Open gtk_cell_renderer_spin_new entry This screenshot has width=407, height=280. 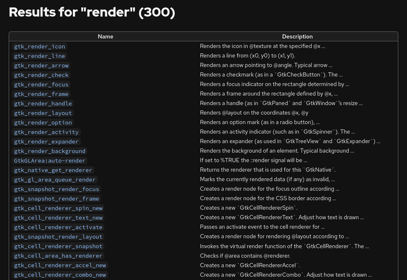click(58, 208)
